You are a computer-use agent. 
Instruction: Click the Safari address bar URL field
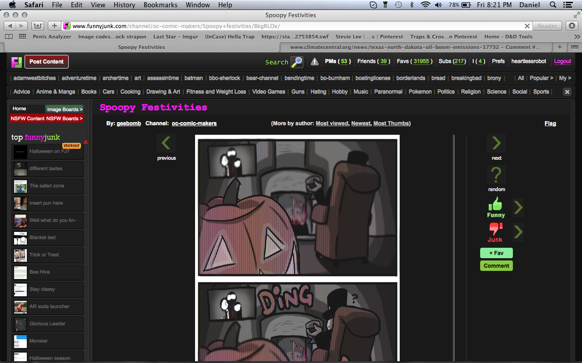296,26
